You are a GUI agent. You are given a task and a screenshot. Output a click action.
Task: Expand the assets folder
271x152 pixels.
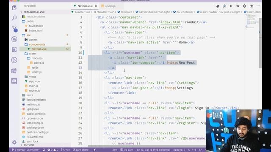[33, 40]
